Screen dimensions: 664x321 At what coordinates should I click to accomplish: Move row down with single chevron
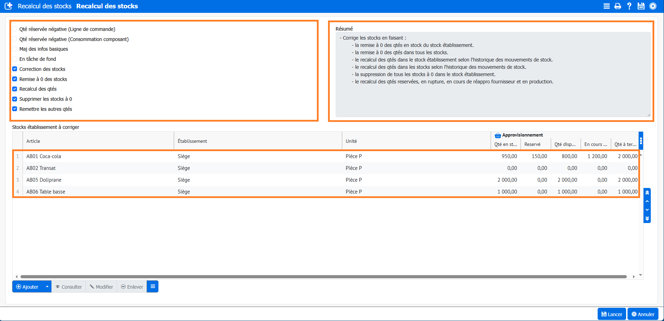[x=647, y=210]
